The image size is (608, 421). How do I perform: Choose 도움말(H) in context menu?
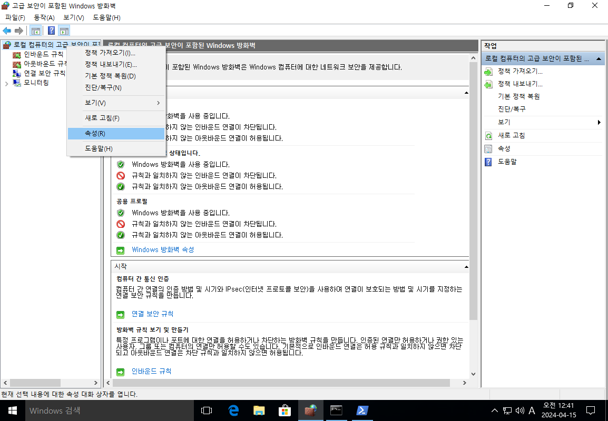pyautogui.click(x=116, y=149)
